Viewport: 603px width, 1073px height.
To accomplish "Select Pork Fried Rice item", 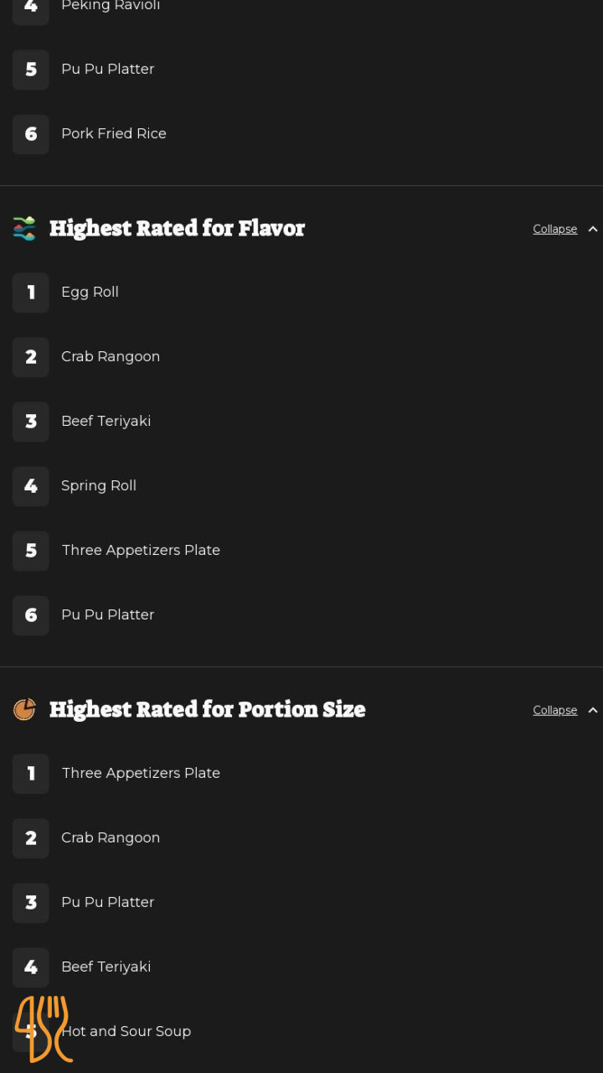I will click(114, 133).
